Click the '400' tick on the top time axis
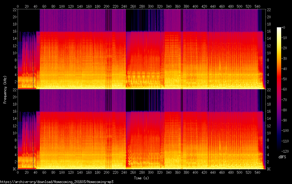The width and height of the screenshot is (292, 184). click(195, 6)
